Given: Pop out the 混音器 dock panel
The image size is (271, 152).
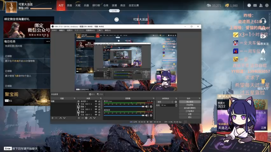Looking at the screenshot, I should click(153, 98).
